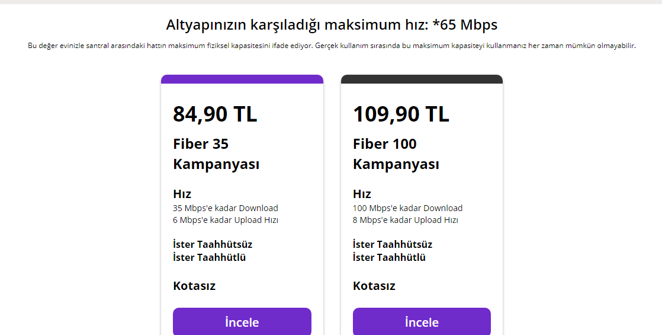Click the 84,90 TL price
The height and width of the screenshot is (335, 662).
coord(215,114)
